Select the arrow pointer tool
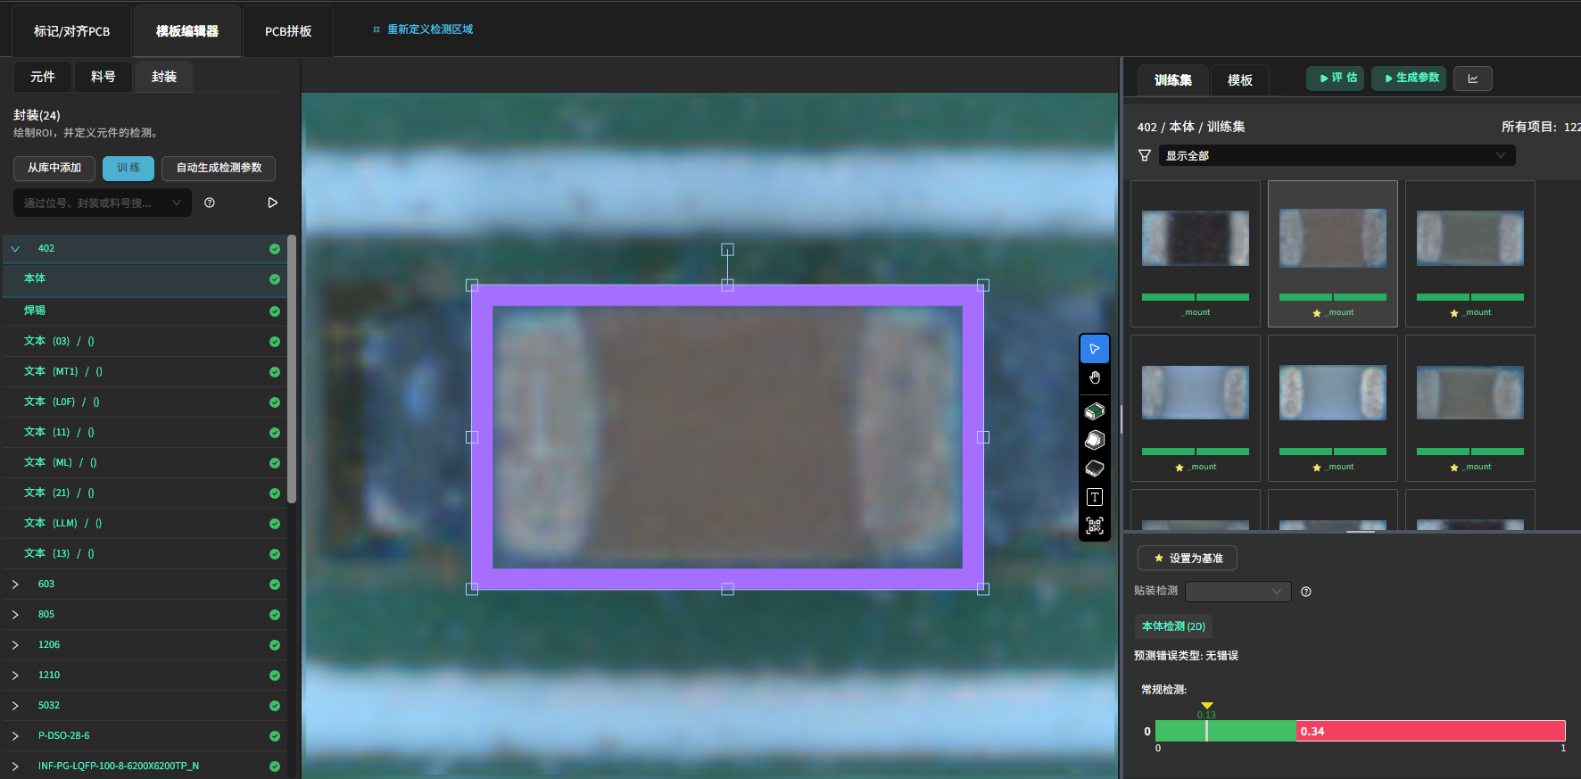Screen dimensions: 1581x779 pyautogui.click(x=1095, y=349)
